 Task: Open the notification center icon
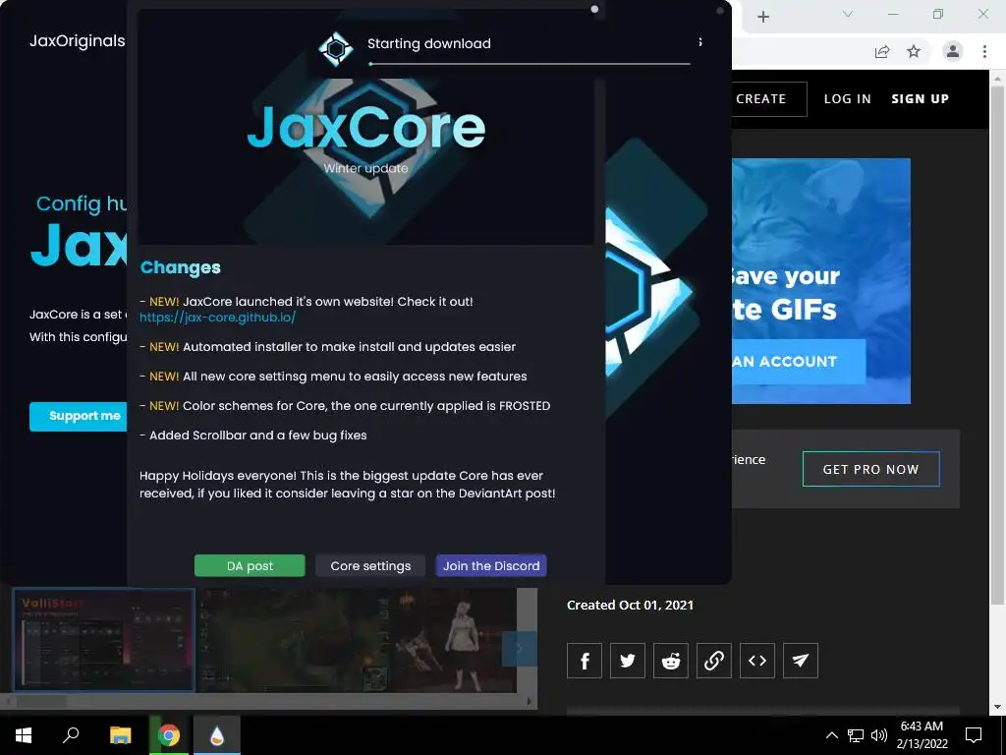974,735
